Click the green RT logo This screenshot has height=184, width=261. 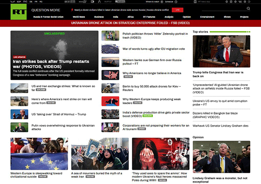(18, 12)
